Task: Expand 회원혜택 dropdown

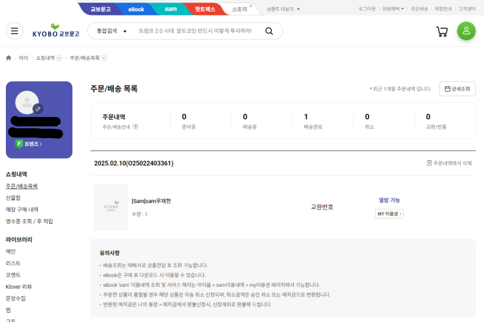Action: 393,8
